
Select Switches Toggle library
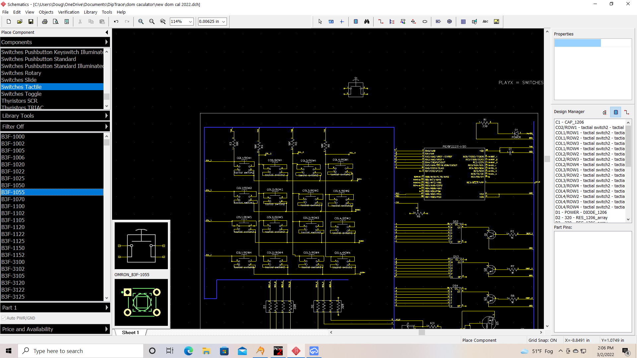tap(52, 94)
